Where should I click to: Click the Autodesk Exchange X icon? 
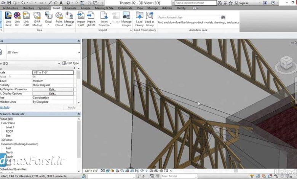(x=265, y=3)
